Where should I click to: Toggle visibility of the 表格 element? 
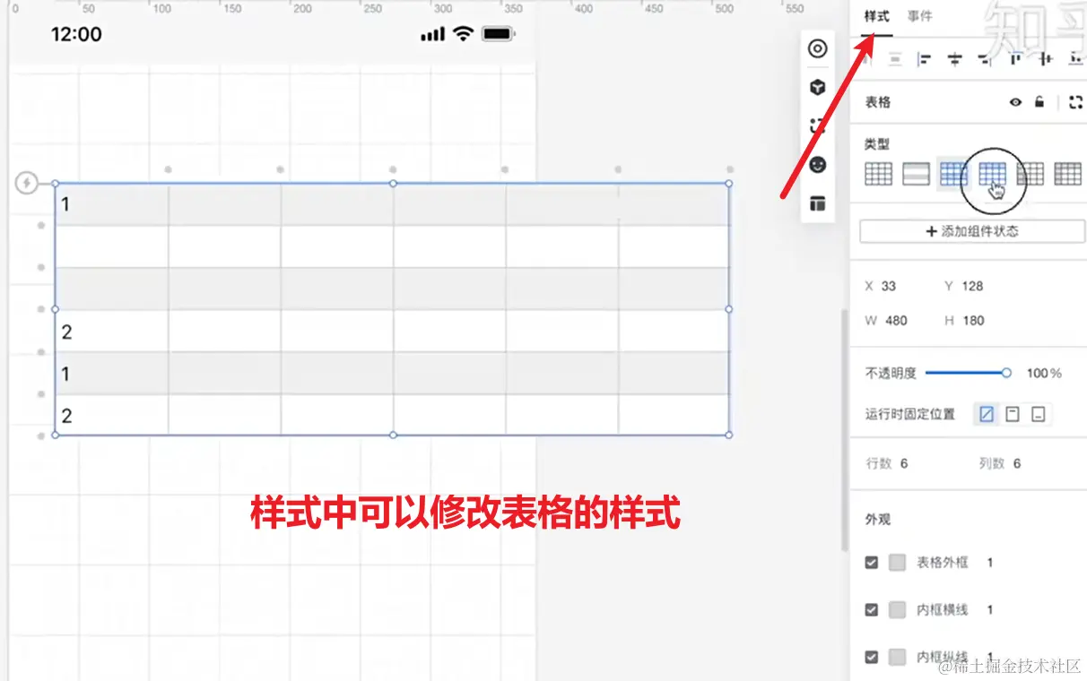1014,102
